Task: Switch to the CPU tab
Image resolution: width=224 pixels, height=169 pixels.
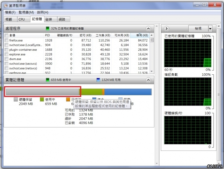Action: click(24, 19)
